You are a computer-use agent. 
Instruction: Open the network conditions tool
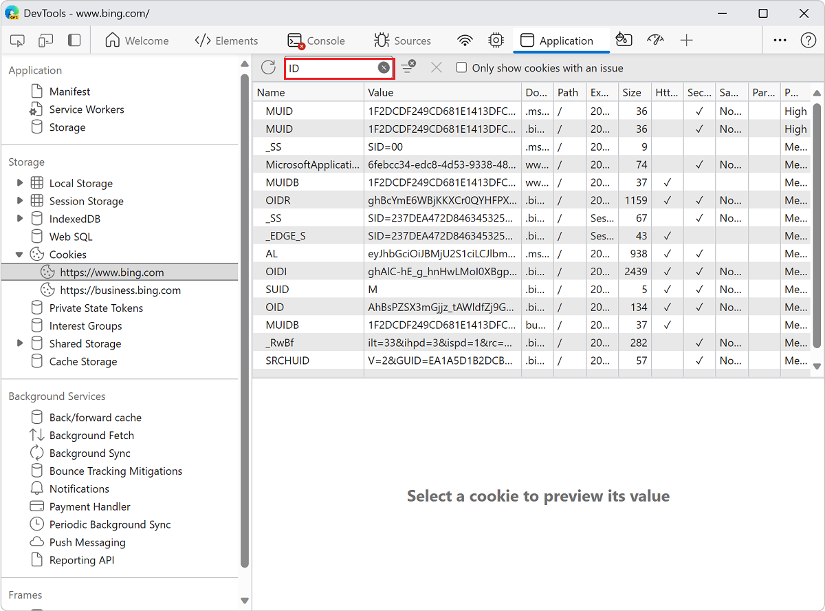tap(465, 40)
